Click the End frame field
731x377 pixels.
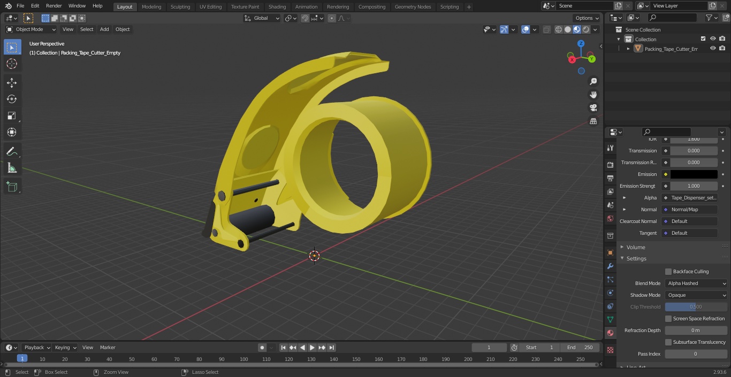(580, 348)
